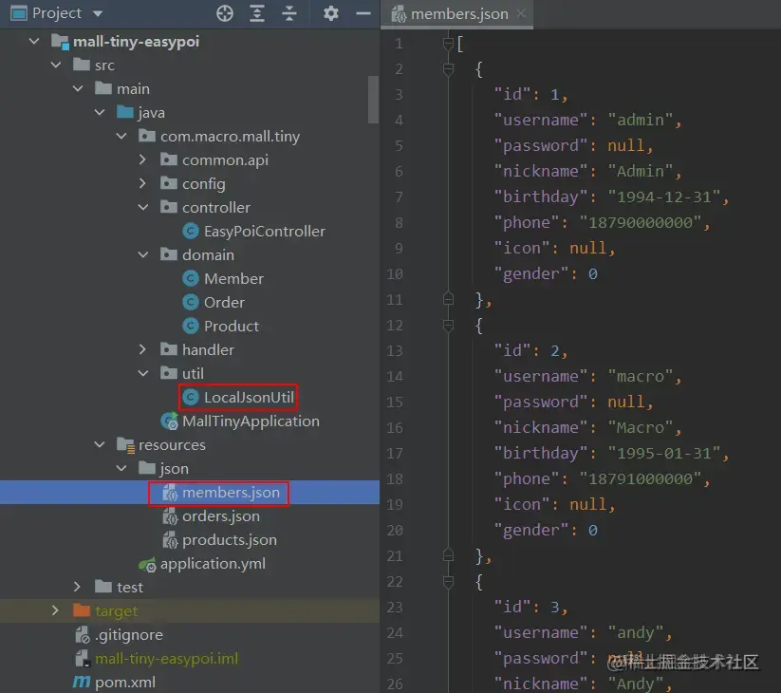Close the members.json tab
The image size is (781, 693).
(521, 13)
